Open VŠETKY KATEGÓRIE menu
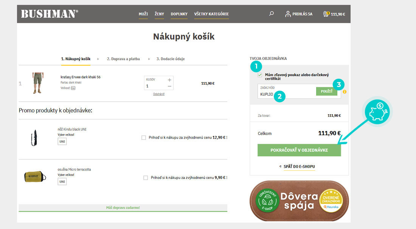This screenshot has height=229, width=416. coord(211,14)
